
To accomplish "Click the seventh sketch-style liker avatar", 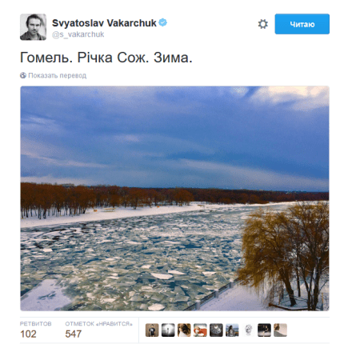I will [248, 330].
